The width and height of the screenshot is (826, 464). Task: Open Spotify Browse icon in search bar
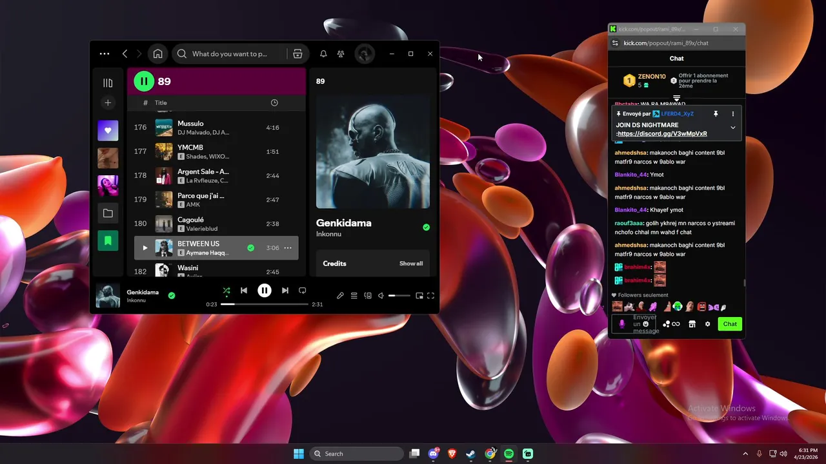(x=297, y=54)
